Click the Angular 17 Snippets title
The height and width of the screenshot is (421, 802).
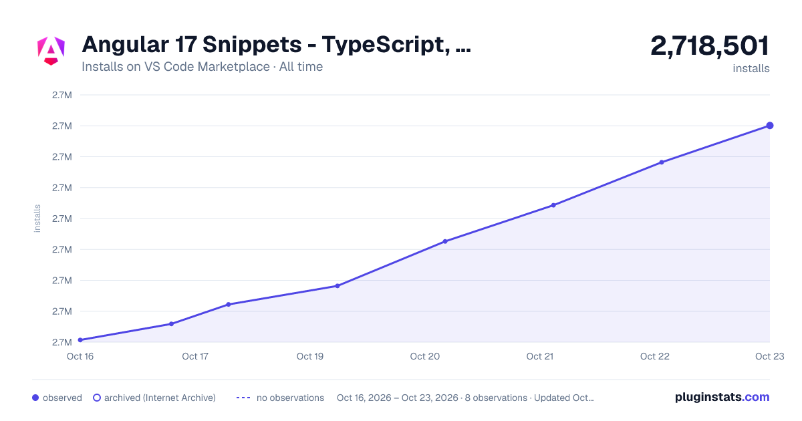coord(276,45)
